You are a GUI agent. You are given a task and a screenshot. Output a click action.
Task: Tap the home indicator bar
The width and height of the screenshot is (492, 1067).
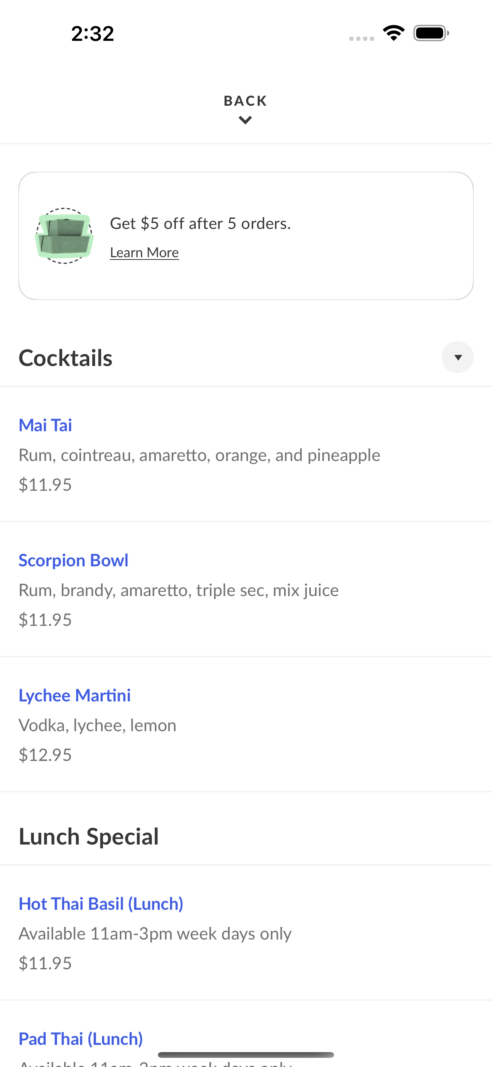[246, 1054]
